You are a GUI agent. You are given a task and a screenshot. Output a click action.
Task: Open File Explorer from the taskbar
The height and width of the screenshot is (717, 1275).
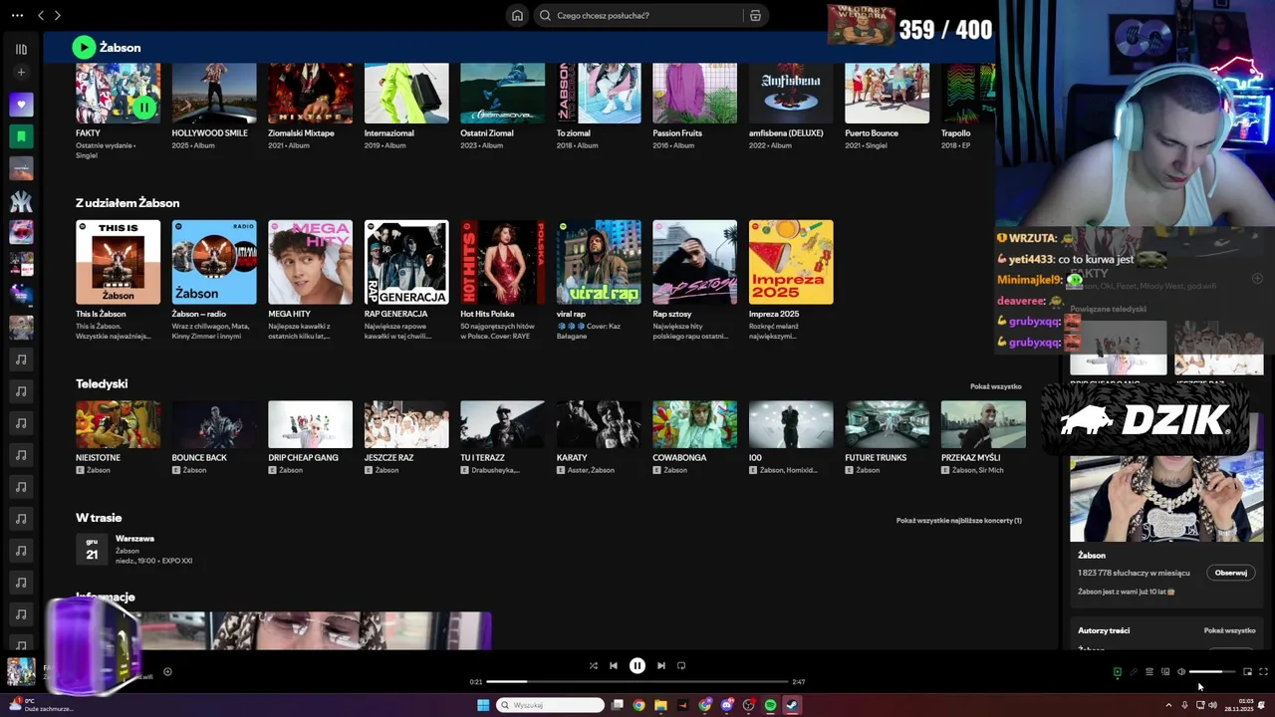point(660,705)
